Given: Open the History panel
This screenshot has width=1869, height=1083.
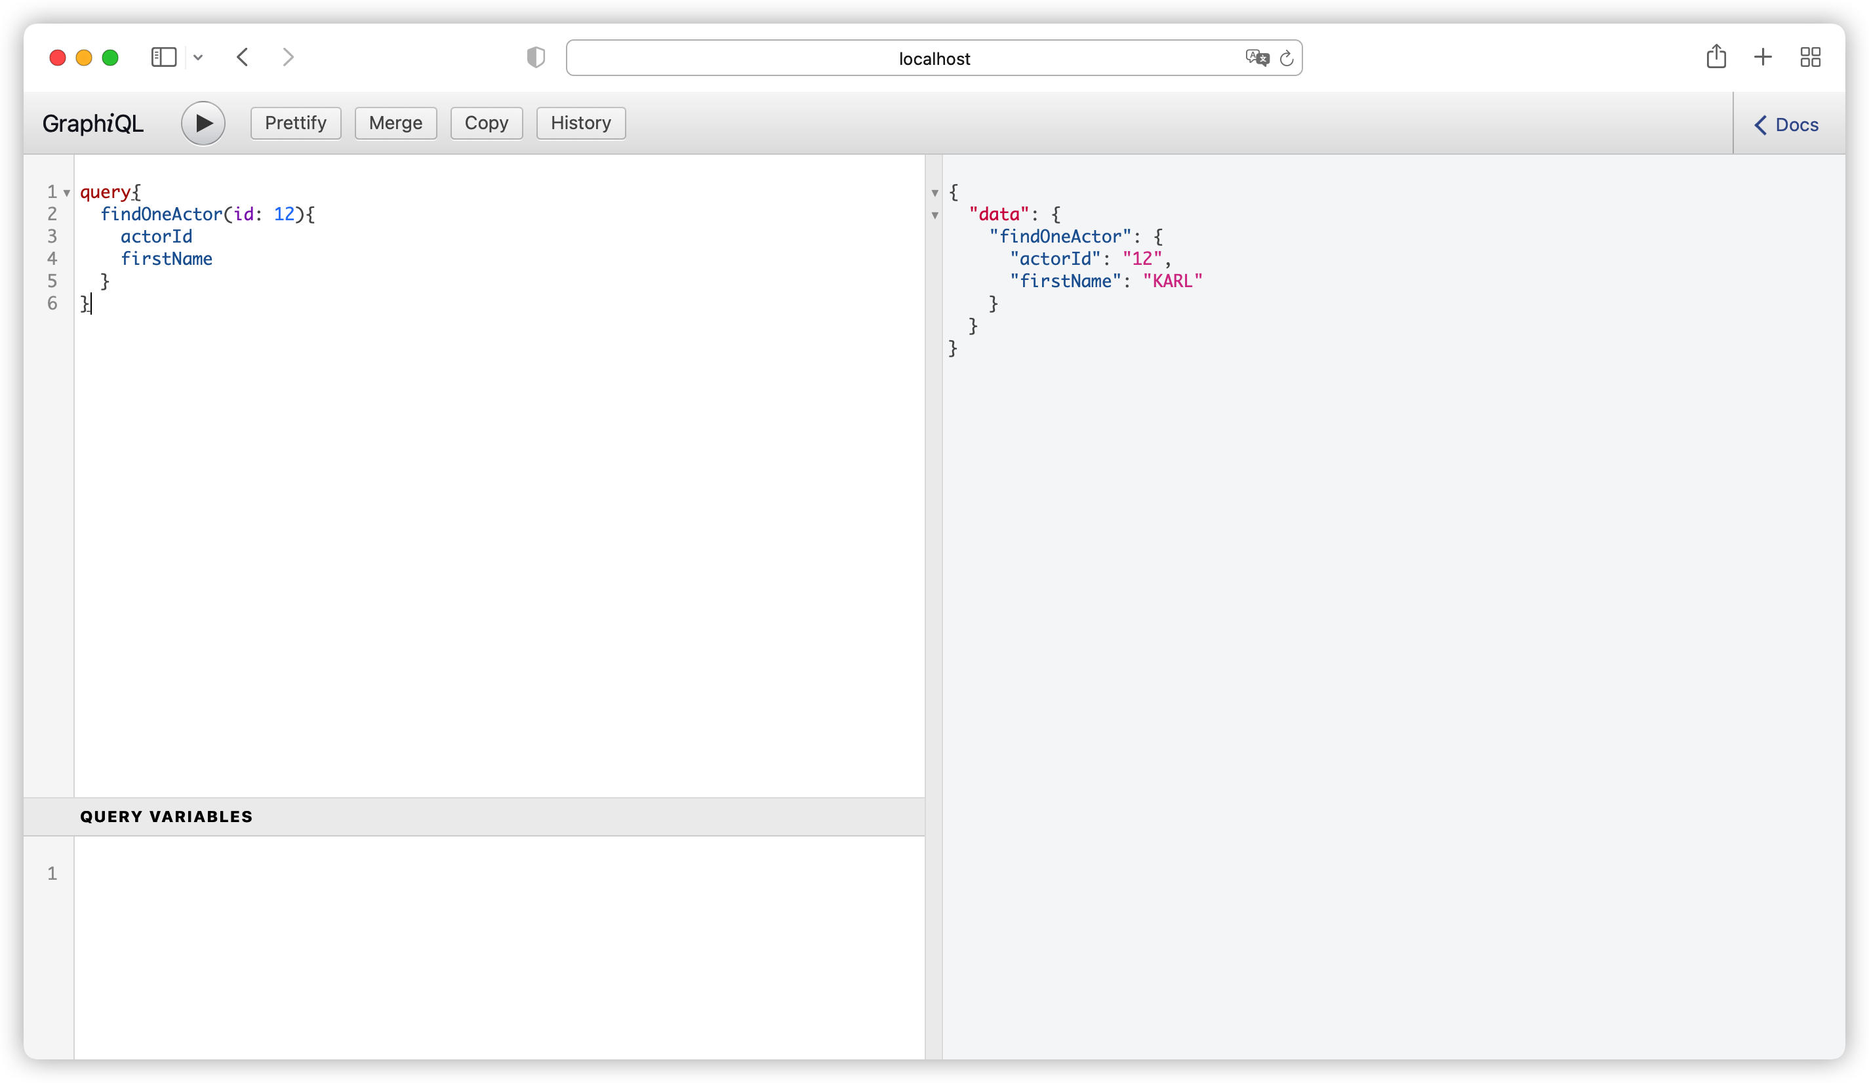Looking at the screenshot, I should (580, 123).
